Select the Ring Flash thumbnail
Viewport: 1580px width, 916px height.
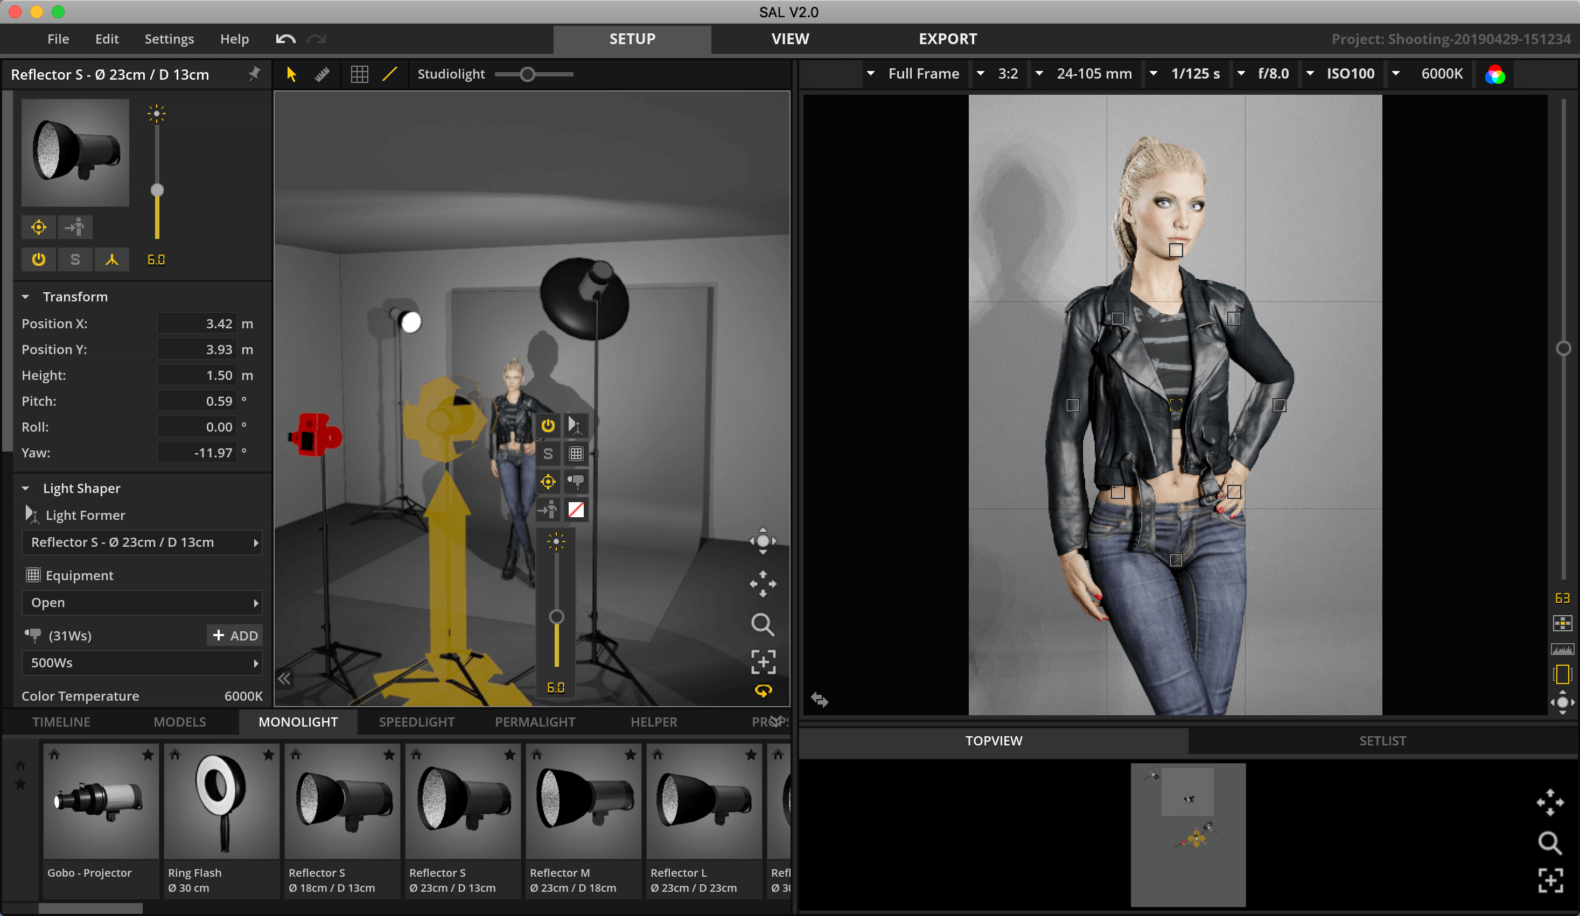[221, 801]
